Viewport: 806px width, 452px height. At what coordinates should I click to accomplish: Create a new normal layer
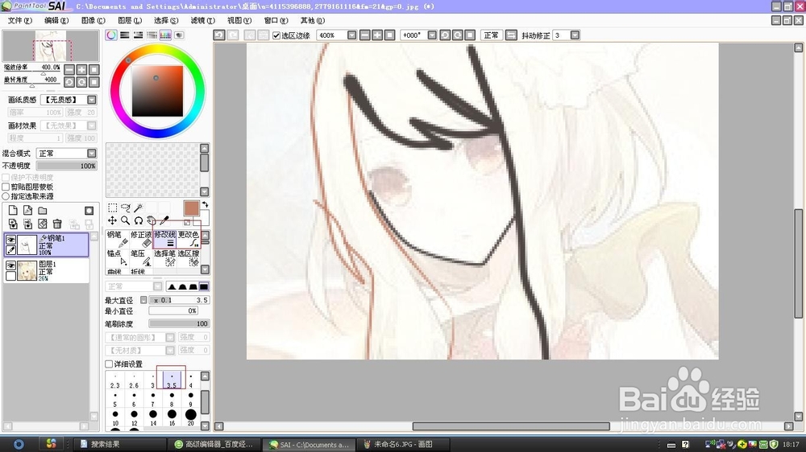tap(13, 211)
